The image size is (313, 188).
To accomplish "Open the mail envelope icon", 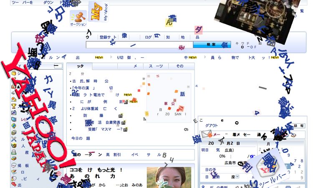I will (x=207, y=134).
